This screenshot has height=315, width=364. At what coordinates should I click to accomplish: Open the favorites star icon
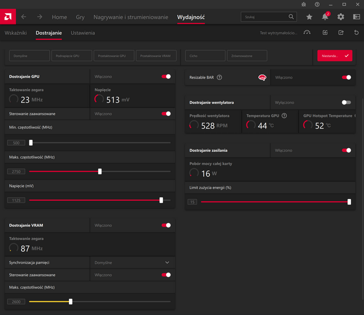point(309,17)
